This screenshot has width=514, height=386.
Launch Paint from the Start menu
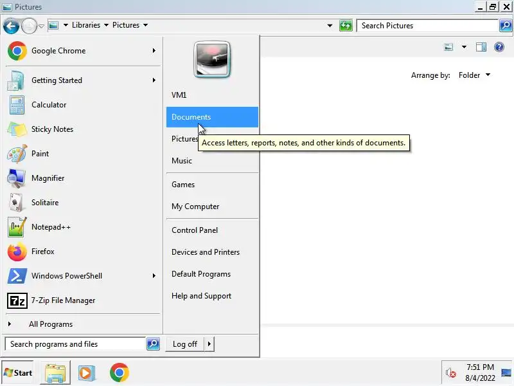point(82,154)
